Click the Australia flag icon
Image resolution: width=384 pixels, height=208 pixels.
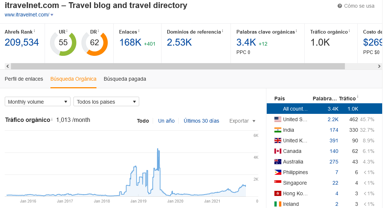click(278, 162)
